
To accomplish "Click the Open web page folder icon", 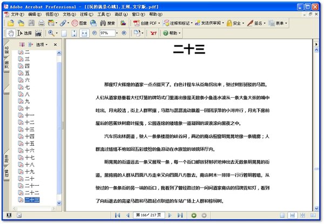I will [x=21, y=23].
